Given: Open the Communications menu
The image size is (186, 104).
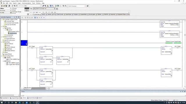Looking at the screenshot, I should [26, 3].
